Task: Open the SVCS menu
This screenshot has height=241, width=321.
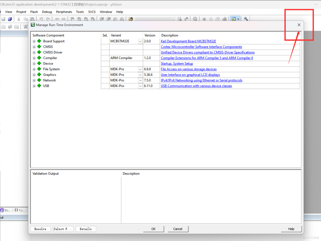Action: tap(92, 12)
